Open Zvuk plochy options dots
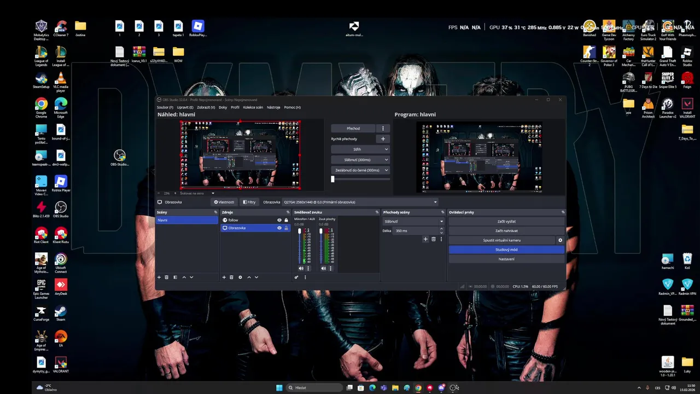Viewport: 700px width, 394px height. (330, 268)
